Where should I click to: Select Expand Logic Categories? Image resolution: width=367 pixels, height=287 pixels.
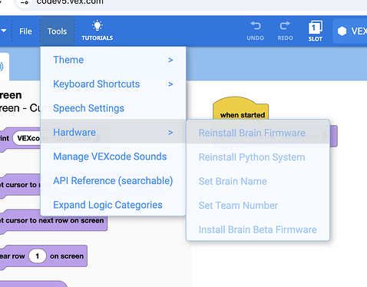coord(113,205)
